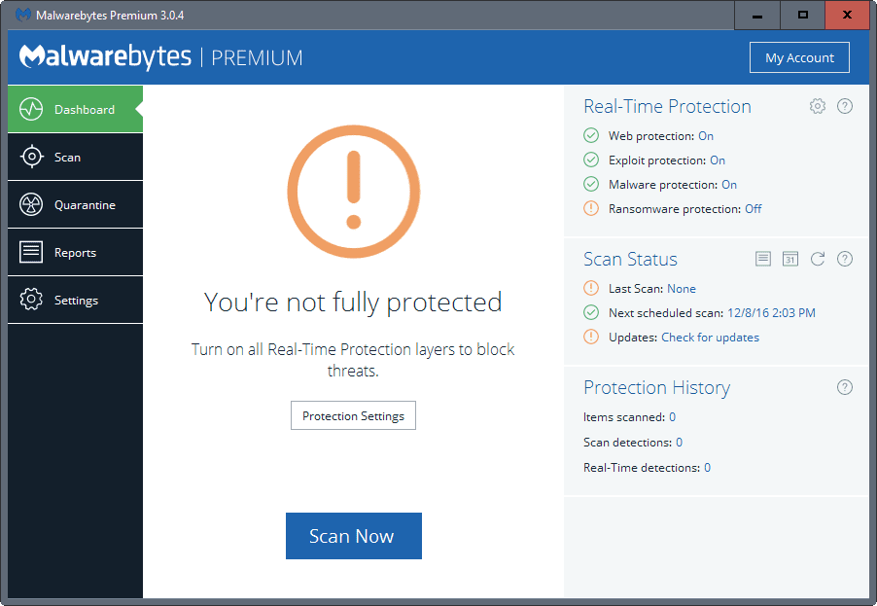Open Protection Settings
The width and height of the screenshot is (877, 606).
(x=353, y=415)
